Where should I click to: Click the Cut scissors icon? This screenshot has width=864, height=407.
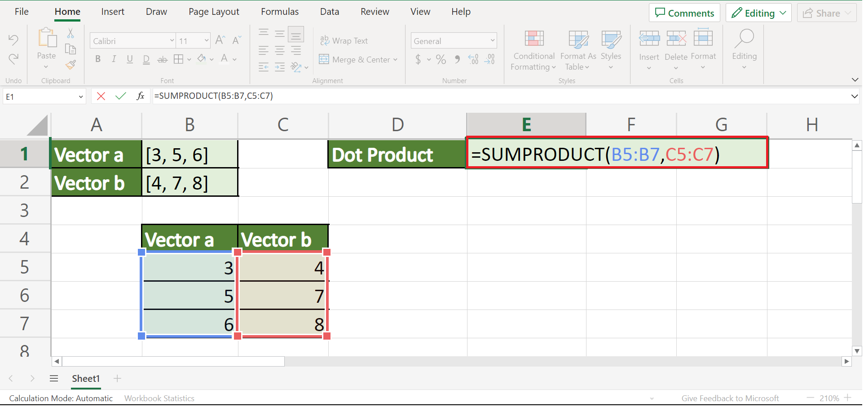point(71,33)
